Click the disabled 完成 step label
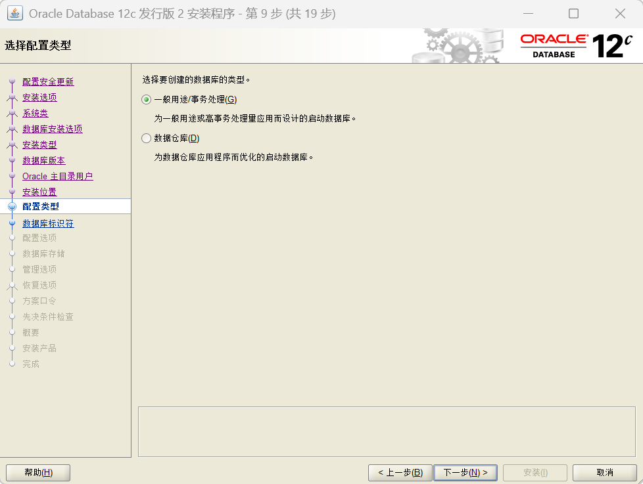The image size is (643, 484). (x=31, y=364)
